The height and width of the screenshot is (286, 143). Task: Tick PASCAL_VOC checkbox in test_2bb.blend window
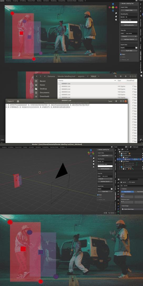[x=98, y=200]
